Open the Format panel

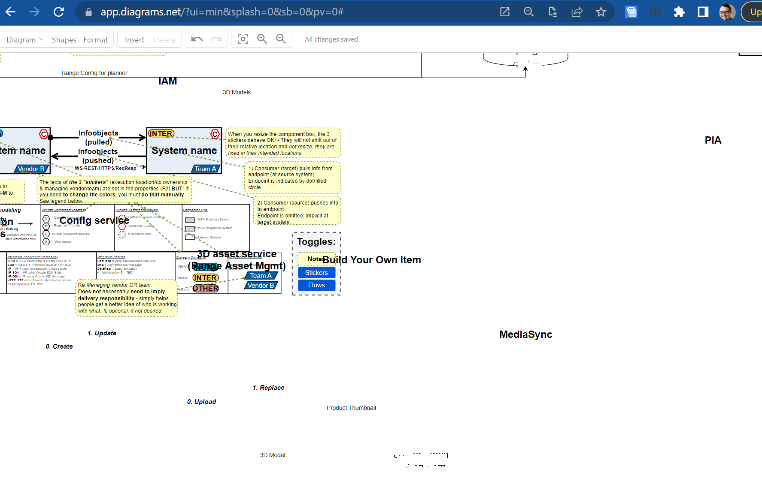[x=96, y=39]
